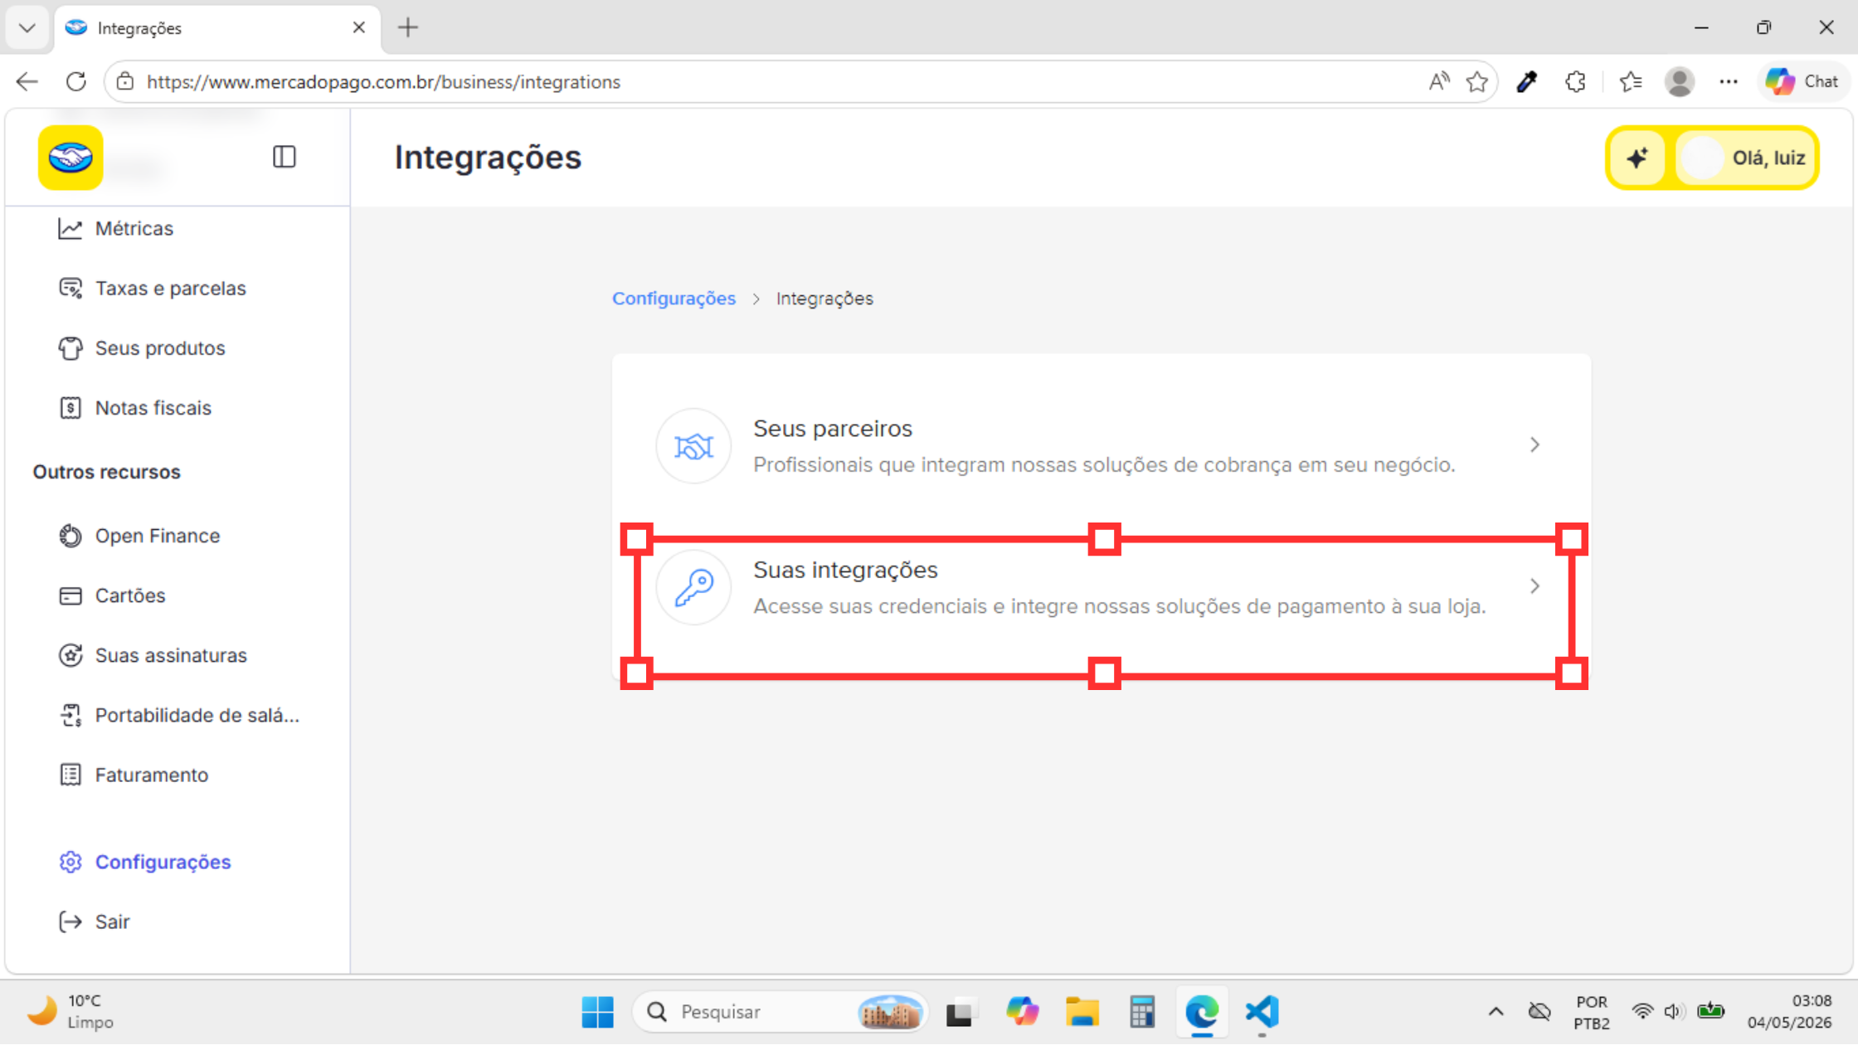This screenshot has width=1858, height=1045.
Task: Click the eyedropper extension icon
Action: [1527, 81]
